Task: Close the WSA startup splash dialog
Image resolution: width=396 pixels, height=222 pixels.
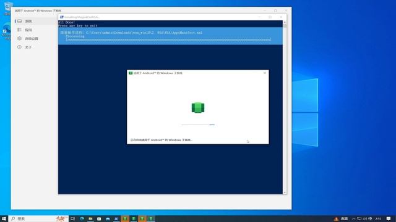Action: point(265,73)
